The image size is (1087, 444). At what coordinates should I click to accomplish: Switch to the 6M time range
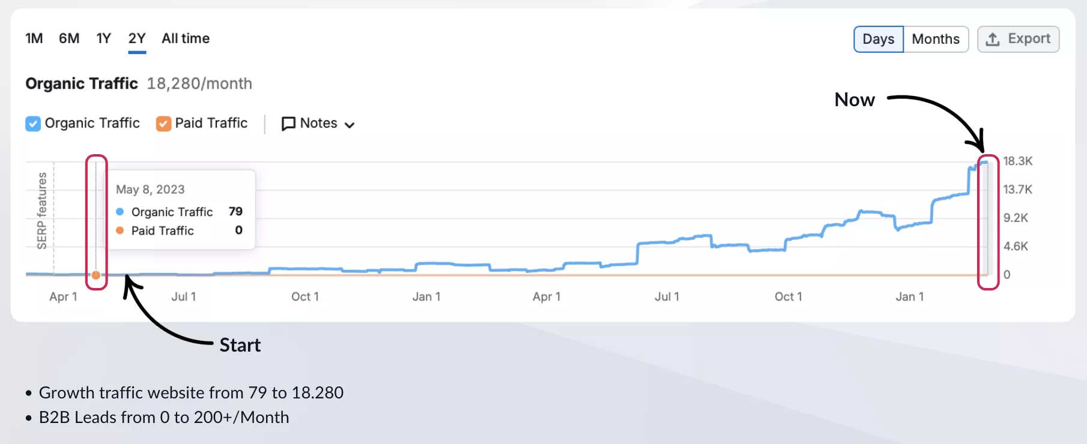point(69,39)
